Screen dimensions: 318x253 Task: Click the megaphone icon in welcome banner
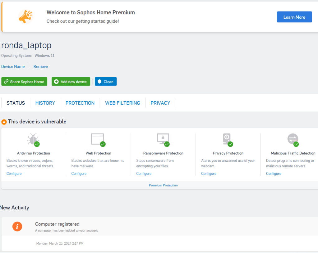[x=25, y=16]
